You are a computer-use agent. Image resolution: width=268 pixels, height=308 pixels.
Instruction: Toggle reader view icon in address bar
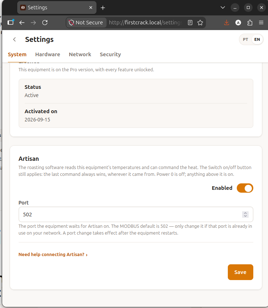click(x=190, y=23)
